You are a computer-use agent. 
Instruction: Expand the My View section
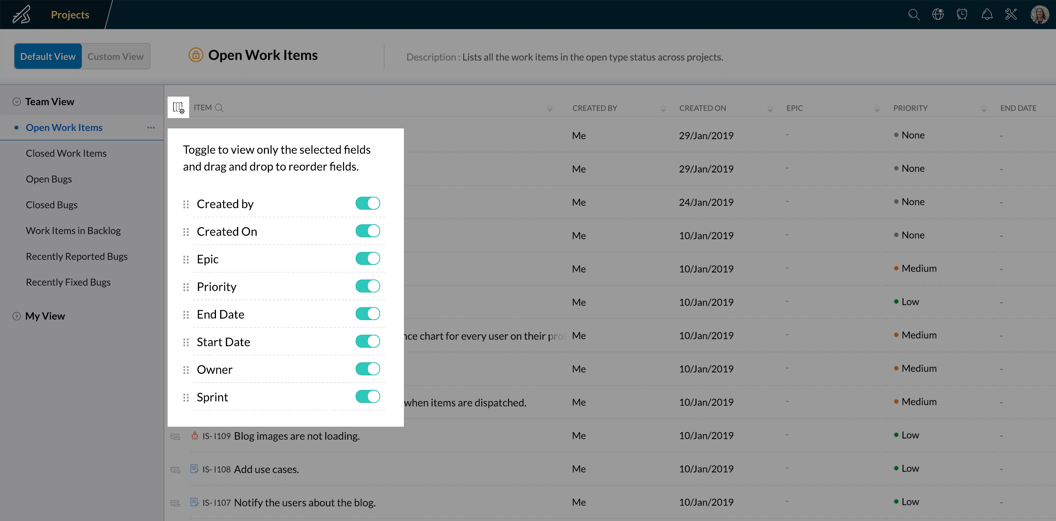[x=16, y=316]
